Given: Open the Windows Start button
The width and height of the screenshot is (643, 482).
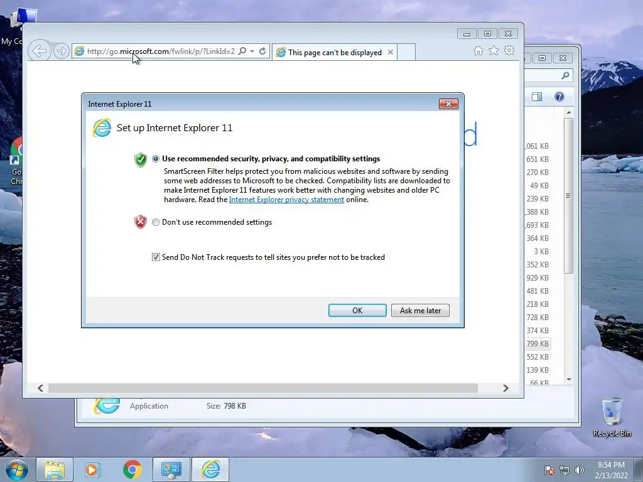Looking at the screenshot, I should pos(16,469).
